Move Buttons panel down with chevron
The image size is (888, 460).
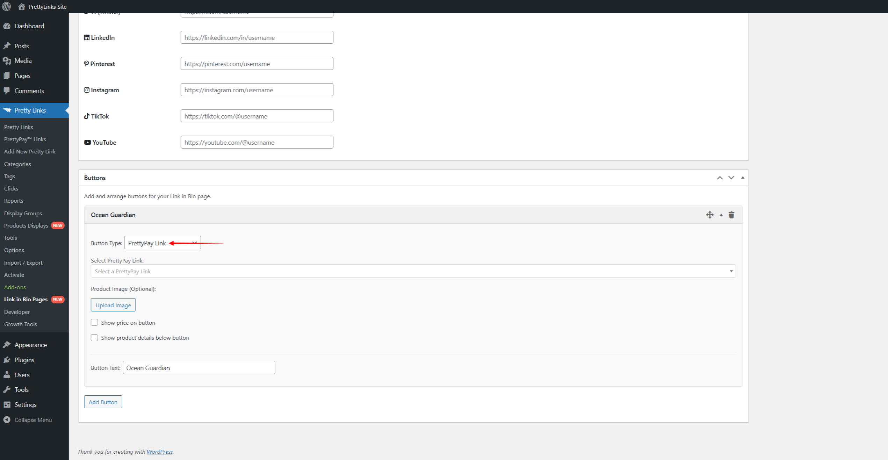[731, 178]
